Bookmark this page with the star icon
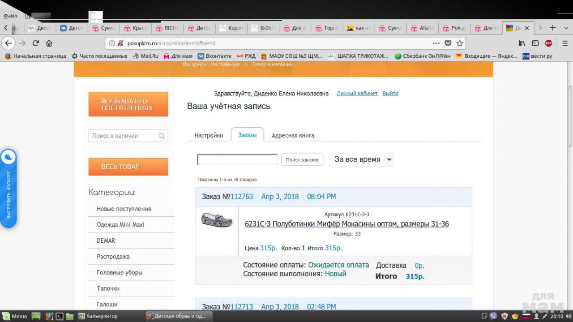 click(459, 43)
